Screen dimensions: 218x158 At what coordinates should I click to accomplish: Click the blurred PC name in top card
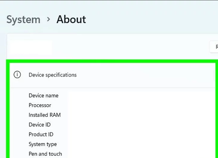click(31, 47)
